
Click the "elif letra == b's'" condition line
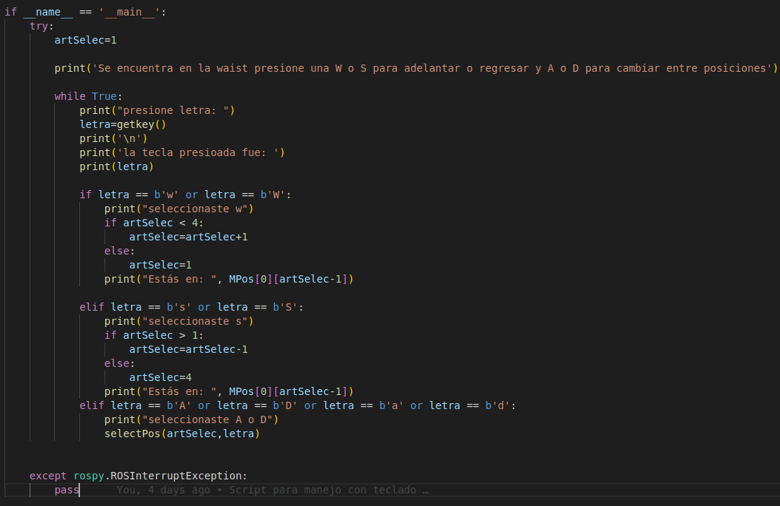[192, 308]
